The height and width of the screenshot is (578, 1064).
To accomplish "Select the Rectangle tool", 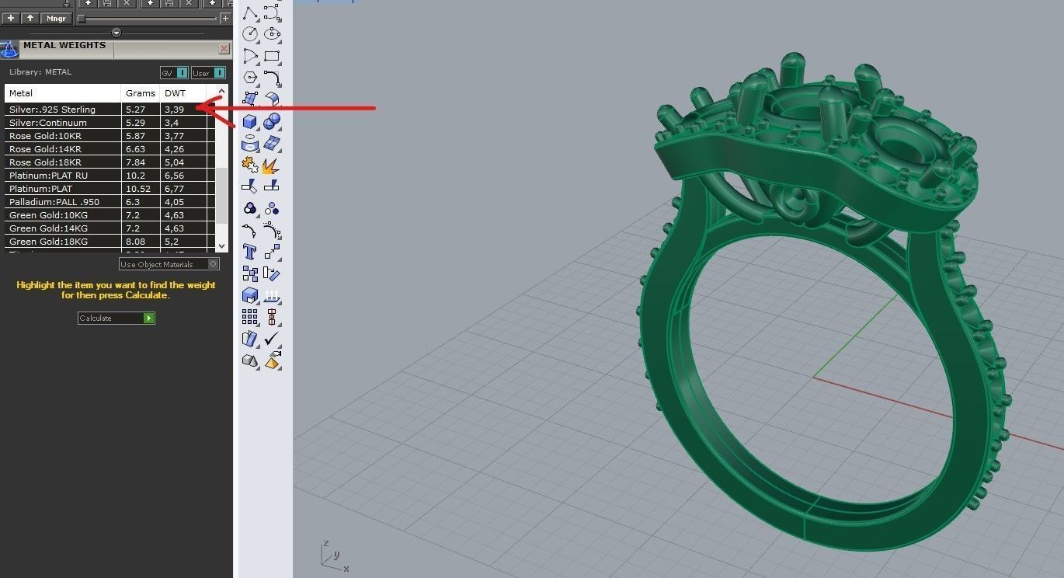I will coord(272,56).
